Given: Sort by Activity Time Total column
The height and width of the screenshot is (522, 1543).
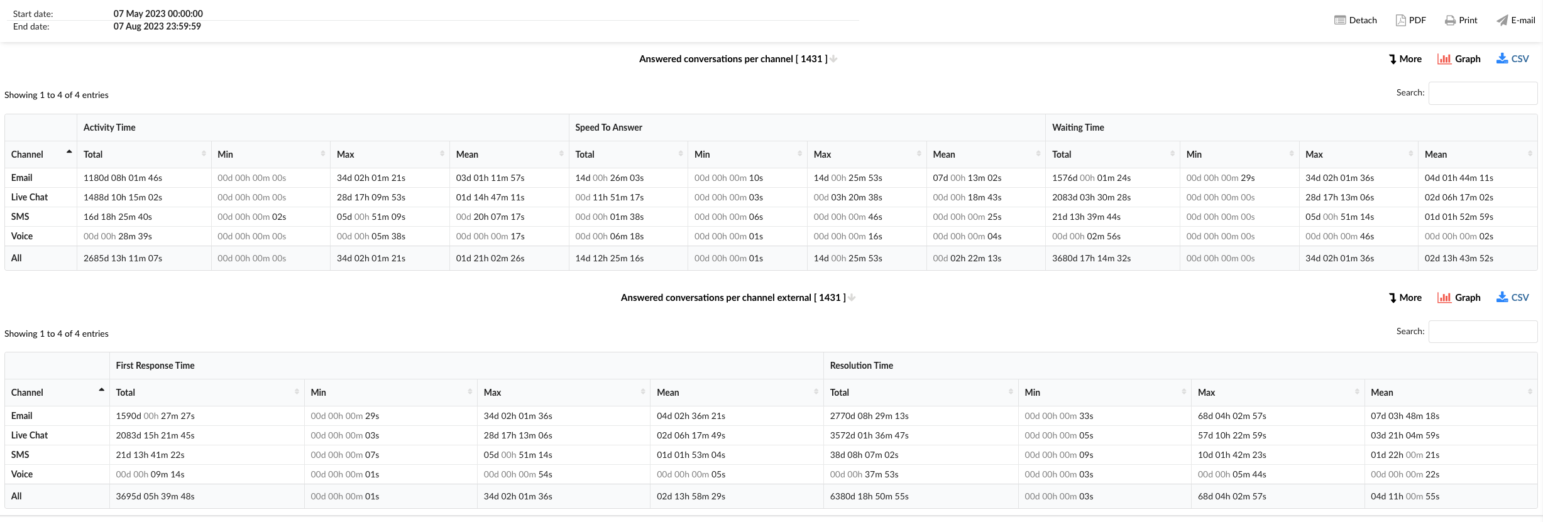Looking at the screenshot, I should click(x=144, y=155).
